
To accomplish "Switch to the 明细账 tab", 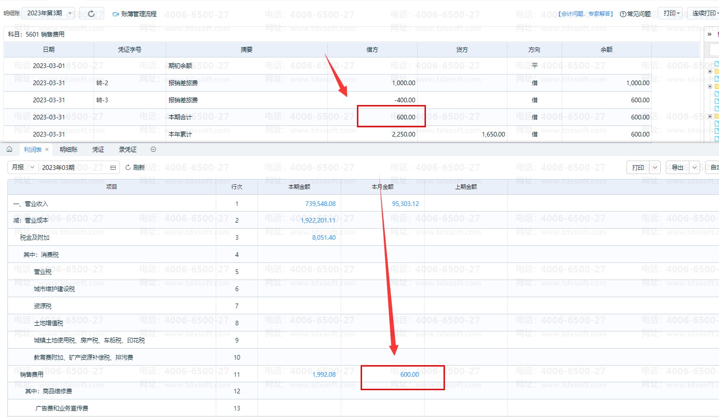I will point(69,149).
